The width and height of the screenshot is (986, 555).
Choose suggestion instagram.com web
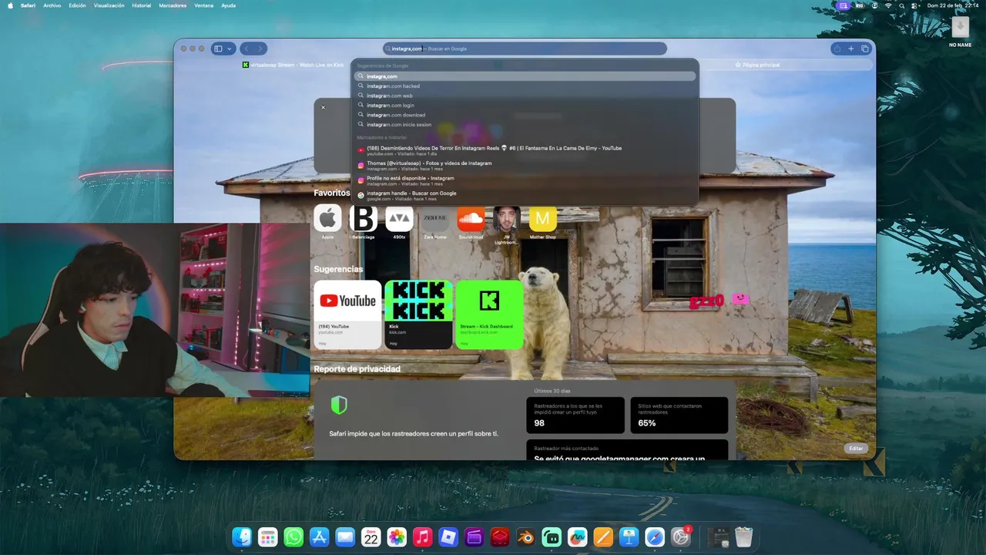(x=525, y=96)
